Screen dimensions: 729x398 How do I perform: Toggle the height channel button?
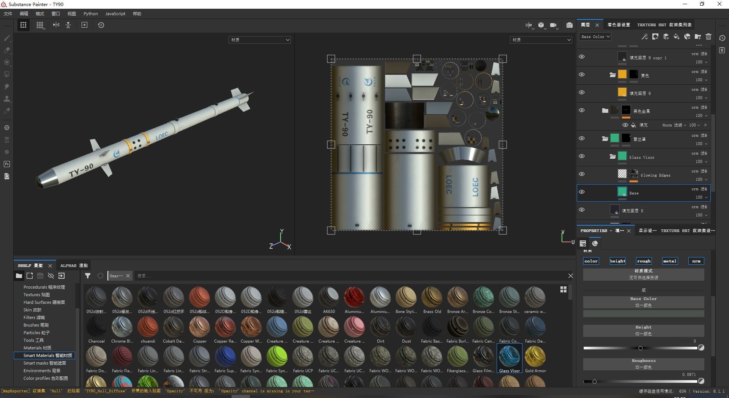[x=617, y=261]
